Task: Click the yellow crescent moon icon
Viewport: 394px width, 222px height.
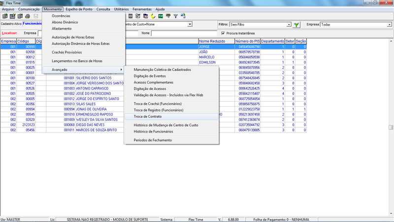Action: [x=153, y=16]
